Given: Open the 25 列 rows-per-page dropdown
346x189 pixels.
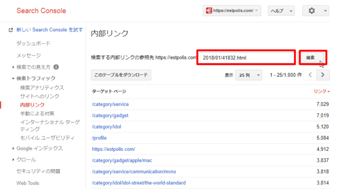Looking at the screenshot, I should (x=249, y=75).
